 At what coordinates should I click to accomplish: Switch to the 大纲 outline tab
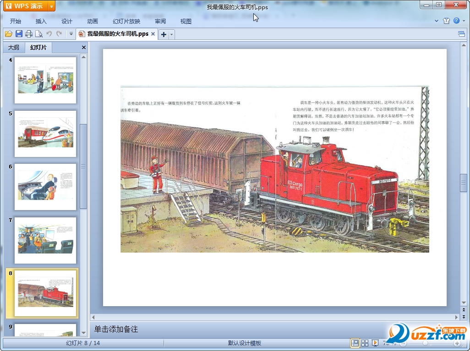coord(13,47)
